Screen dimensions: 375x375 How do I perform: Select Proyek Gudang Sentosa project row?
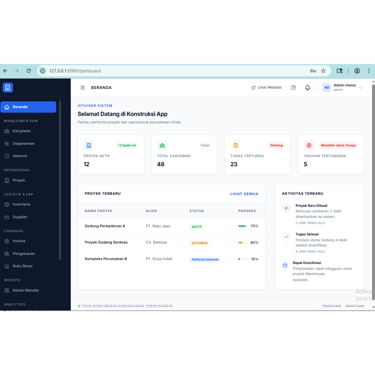click(x=171, y=243)
